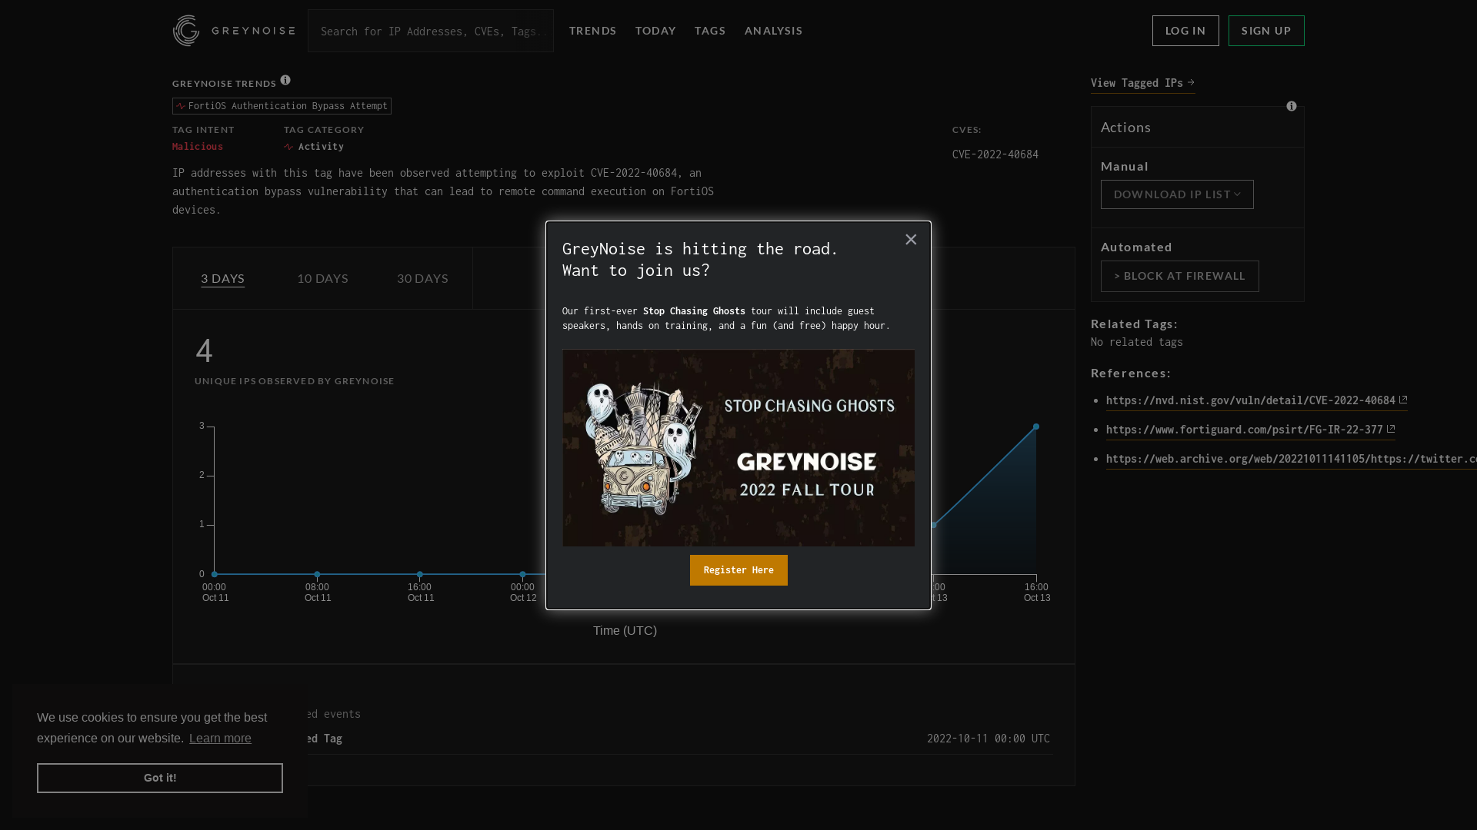Viewport: 1477px width, 830px height.
Task: Open the Learn more cookies link
Action: pos(220,738)
